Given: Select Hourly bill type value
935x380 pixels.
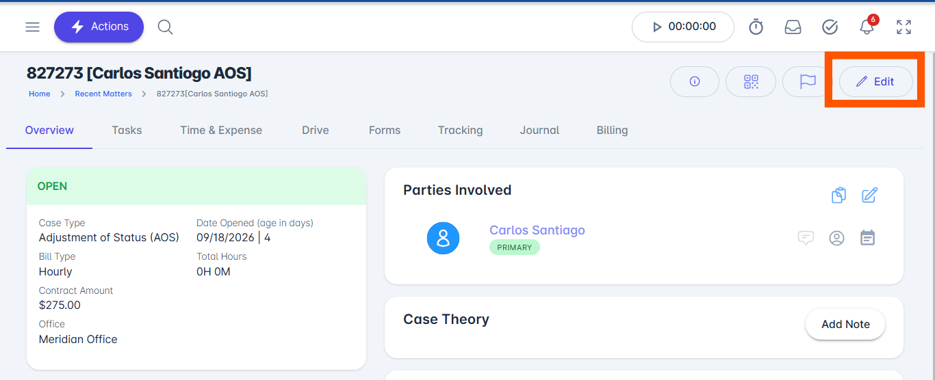Looking at the screenshot, I should pyautogui.click(x=55, y=271).
